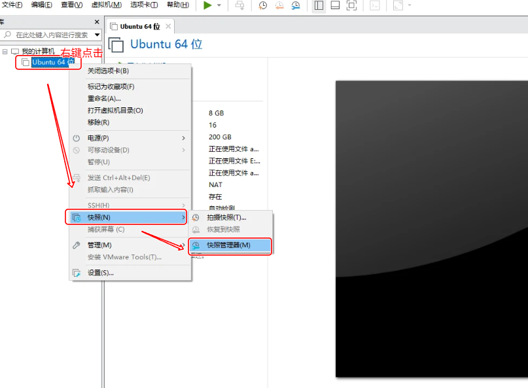Open the 电源(P) submenu
The height and width of the screenshot is (388, 528).
coord(131,138)
